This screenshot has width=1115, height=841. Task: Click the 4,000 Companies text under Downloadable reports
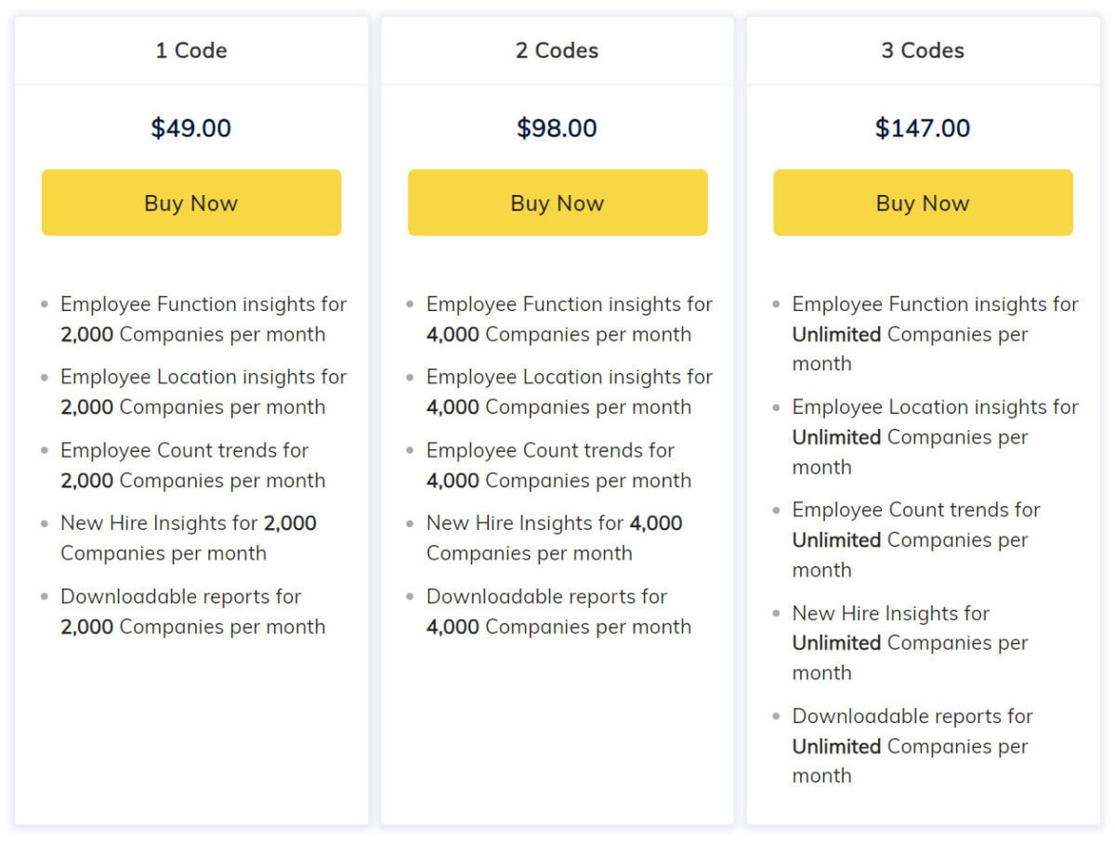pos(558,627)
